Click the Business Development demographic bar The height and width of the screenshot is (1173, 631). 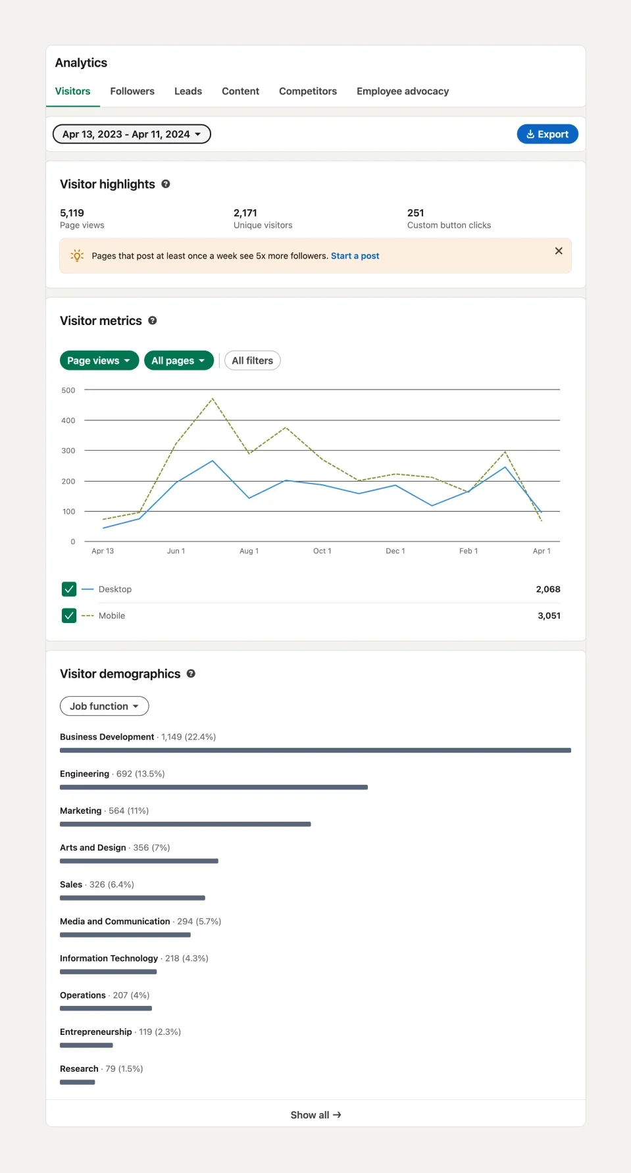[x=315, y=750]
